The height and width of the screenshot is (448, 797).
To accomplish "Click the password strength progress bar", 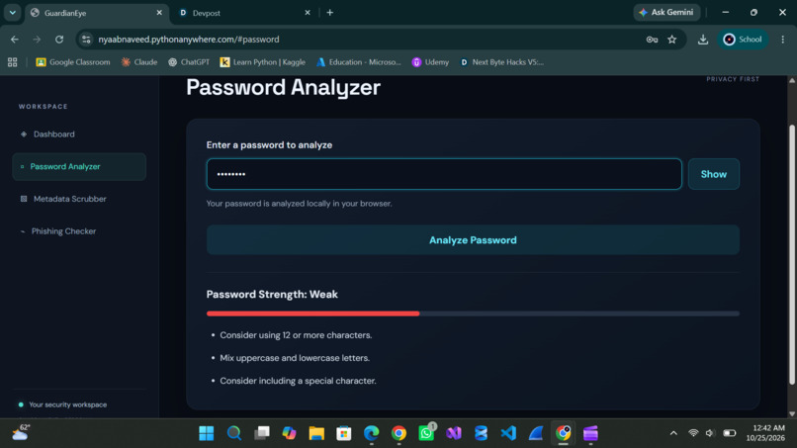I will pyautogui.click(x=473, y=314).
